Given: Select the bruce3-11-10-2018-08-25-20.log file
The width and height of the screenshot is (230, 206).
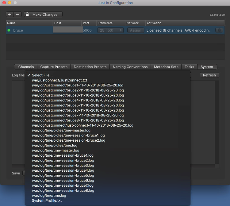Looking at the screenshot, I should click(x=108, y=95).
